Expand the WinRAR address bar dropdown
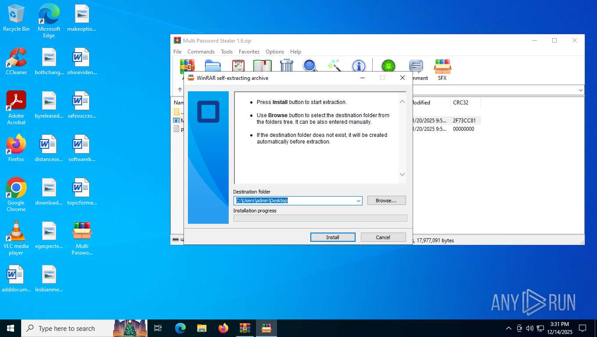Viewport: 597px width, 337px height. click(581, 90)
